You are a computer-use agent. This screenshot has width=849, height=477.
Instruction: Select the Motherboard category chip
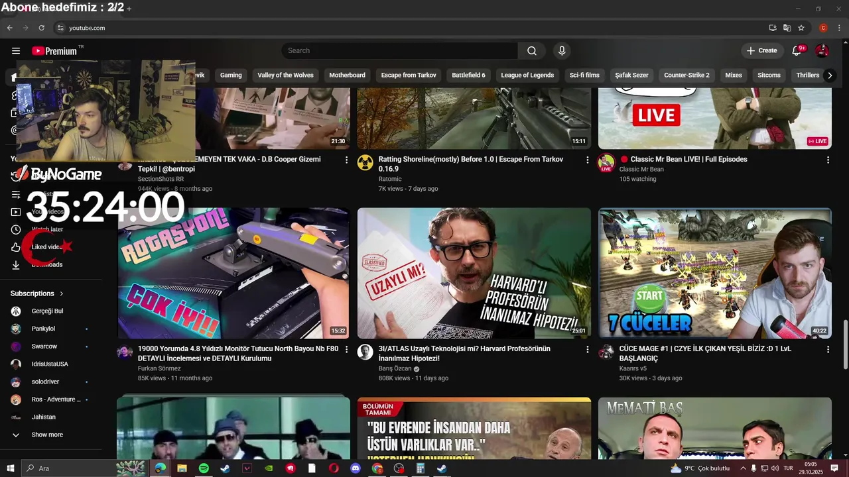click(x=347, y=76)
